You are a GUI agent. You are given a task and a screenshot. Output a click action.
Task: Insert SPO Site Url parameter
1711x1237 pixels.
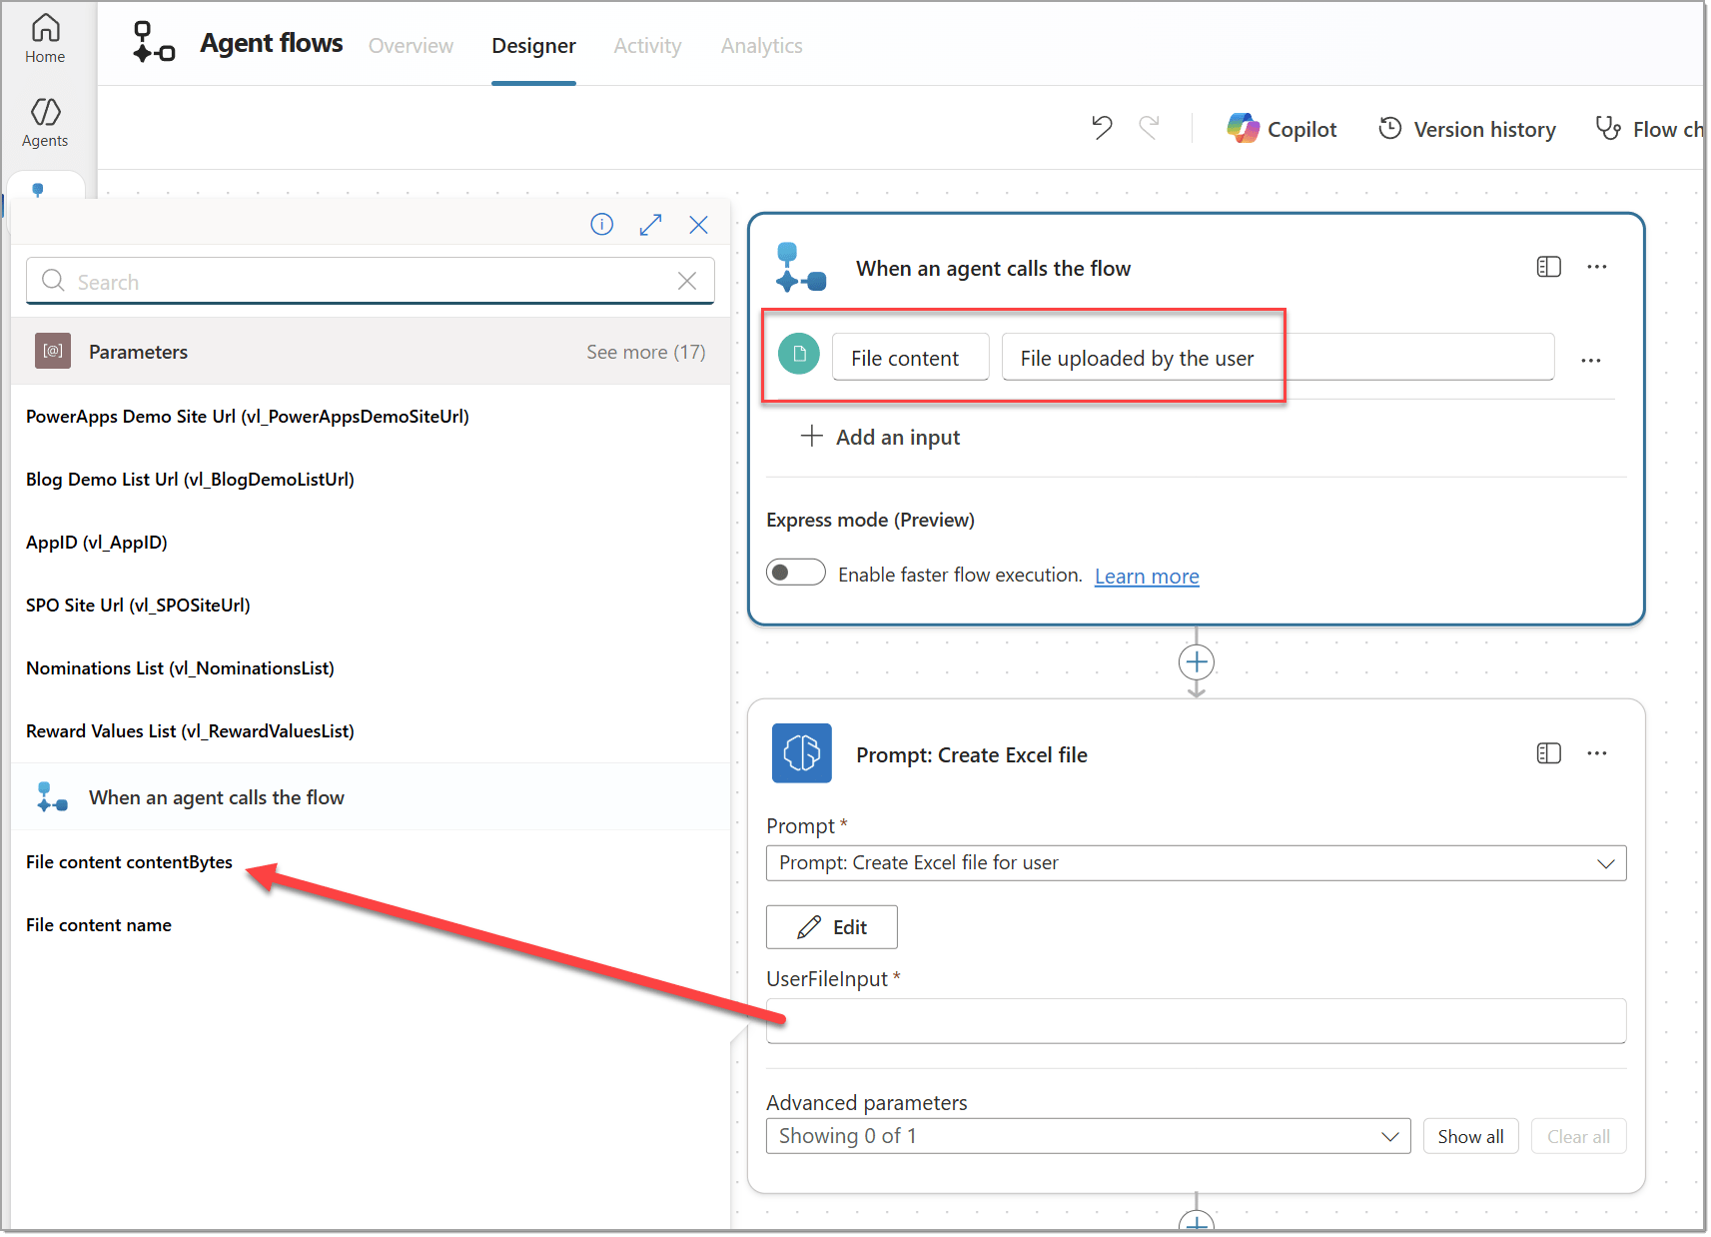coord(138,606)
